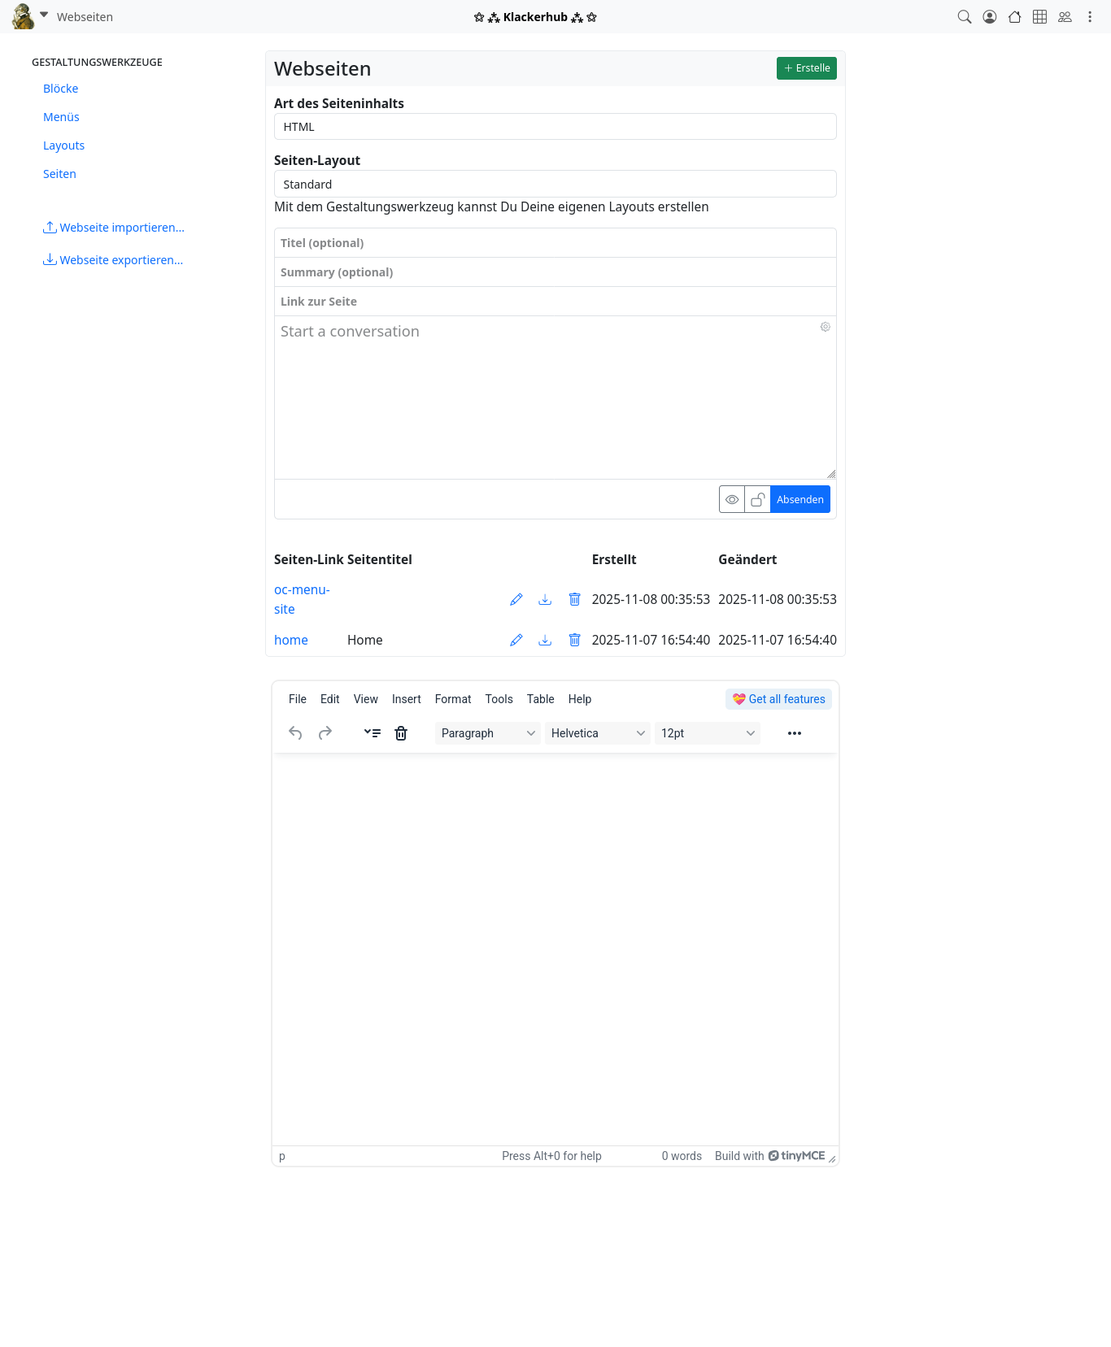Screen dimensions: 1111x1347
Task: Open the Helvetica font family dropdown
Action: pos(598,733)
